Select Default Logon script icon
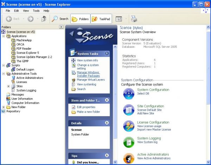 tap(13, 69)
